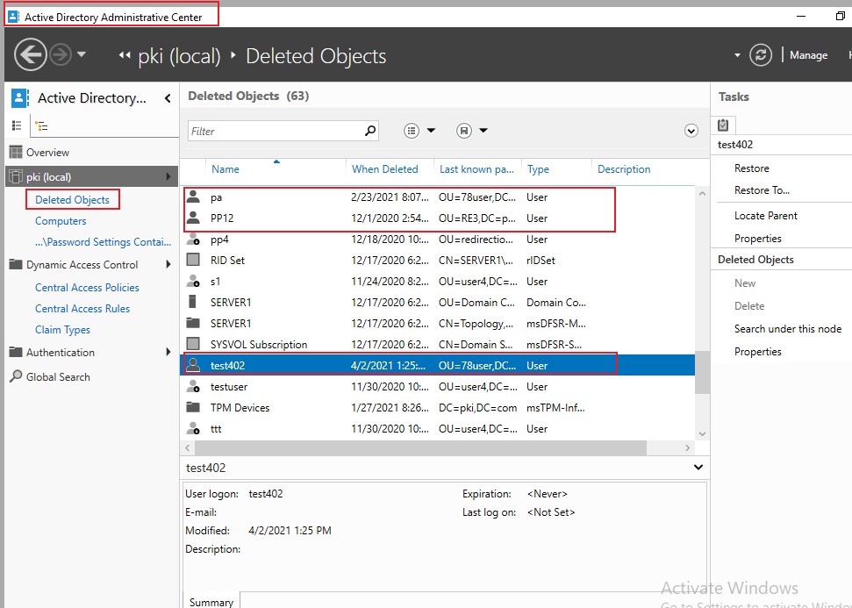Open Computers under pki (local)
Viewport: 852px width, 608px height.
pos(61,220)
